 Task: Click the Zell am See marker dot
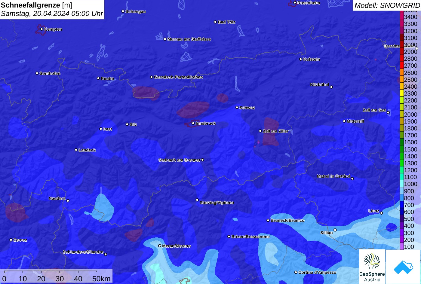[388, 113]
